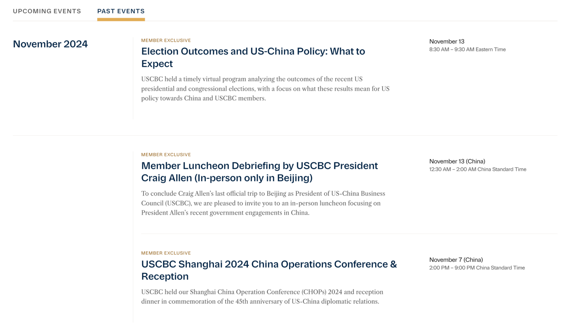Switch to the Upcoming Events tab

pyautogui.click(x=47, y=11)
